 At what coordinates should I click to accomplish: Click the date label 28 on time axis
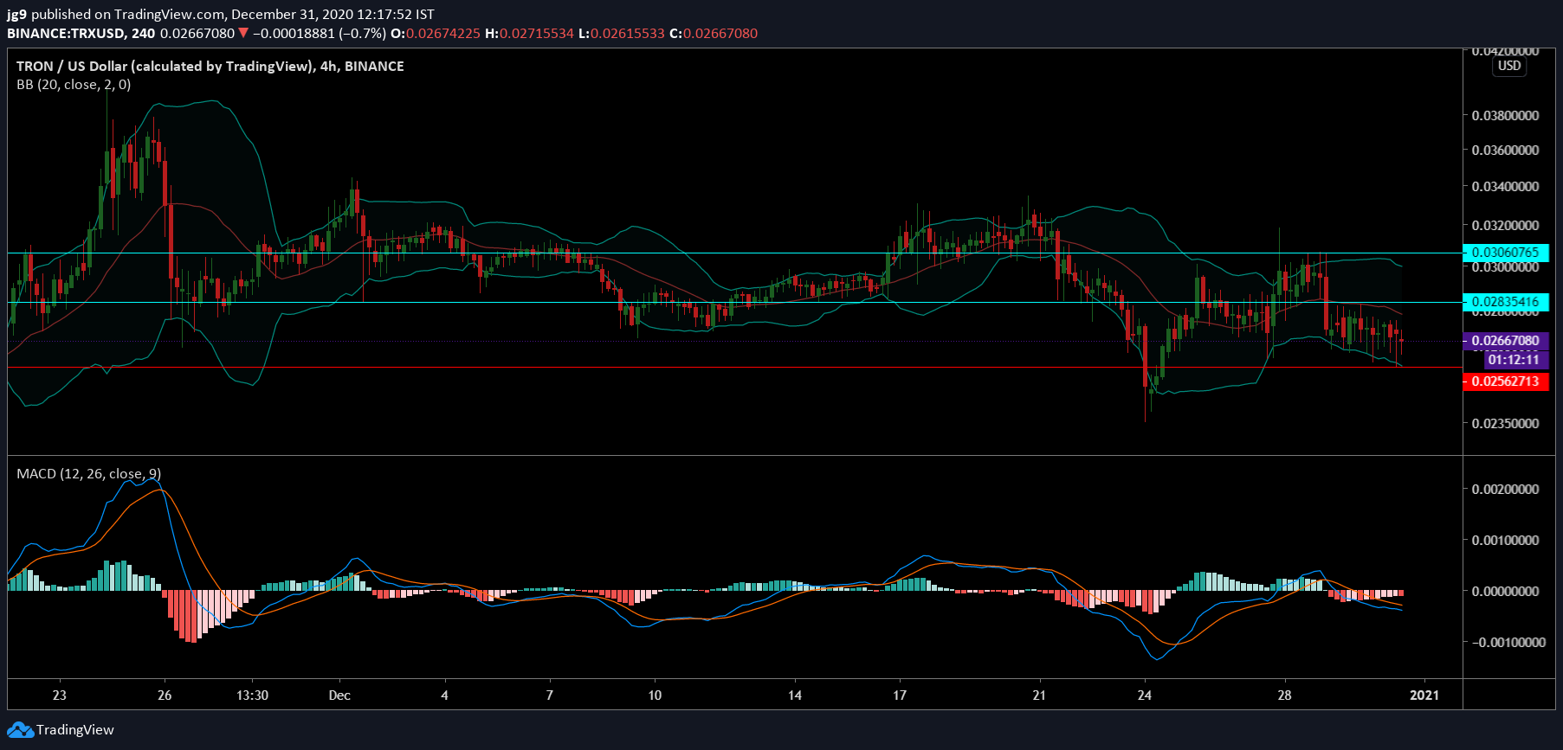tap(1284, 696)
